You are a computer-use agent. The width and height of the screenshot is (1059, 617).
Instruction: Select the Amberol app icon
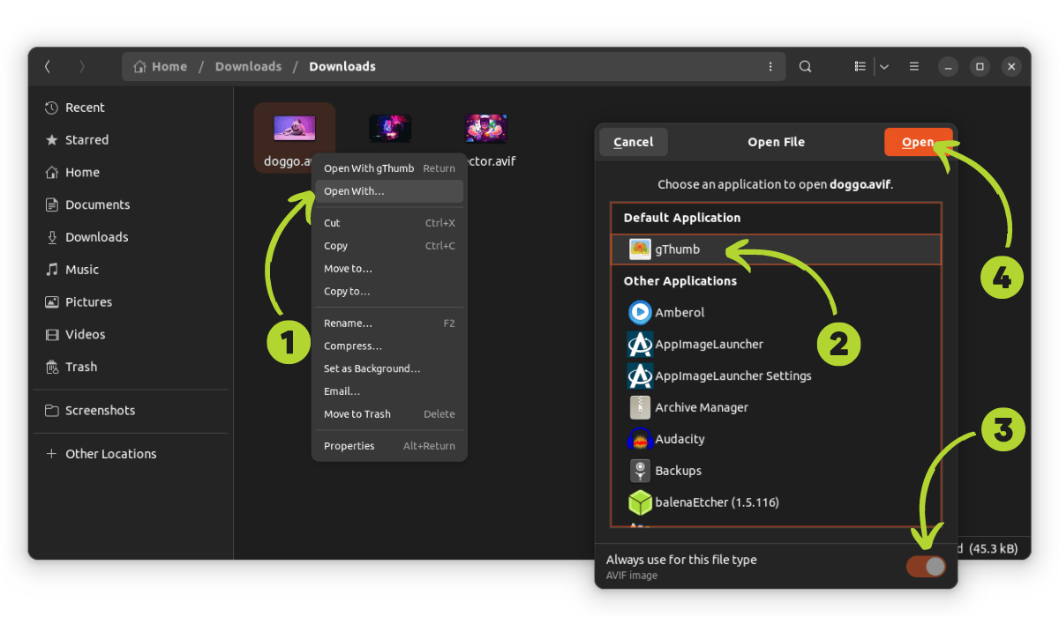(640, 313)
